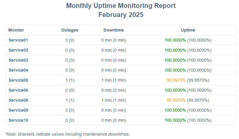The image size is (239, 139).
Task: Click the Uptime column header
Action: point(188,30)
